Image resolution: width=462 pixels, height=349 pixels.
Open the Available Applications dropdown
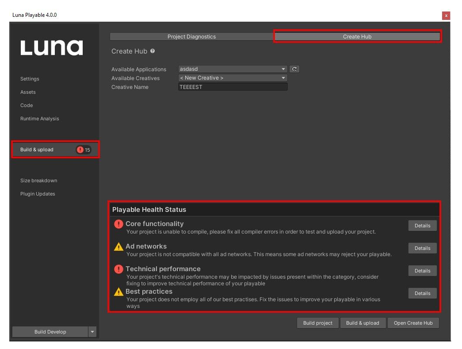[233, 69]
